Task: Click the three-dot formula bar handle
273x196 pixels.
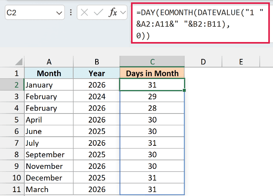Action: (71, 13)
